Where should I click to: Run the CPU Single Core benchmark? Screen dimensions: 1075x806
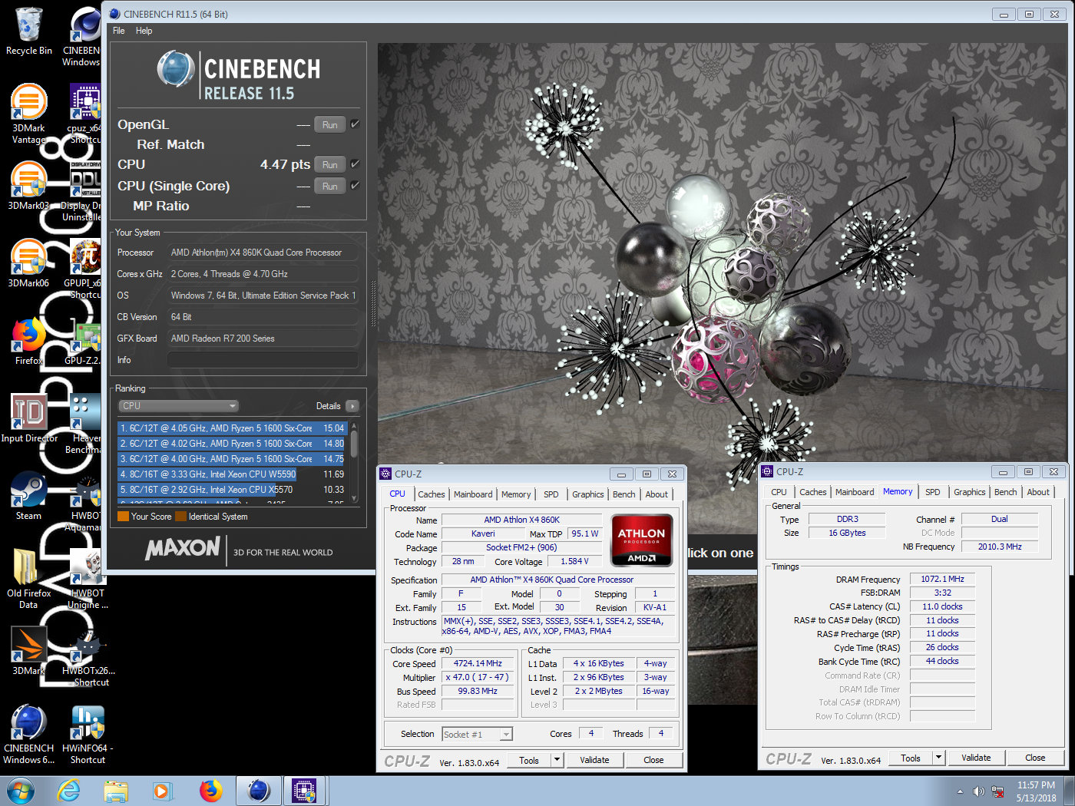(x=330, y=186)
